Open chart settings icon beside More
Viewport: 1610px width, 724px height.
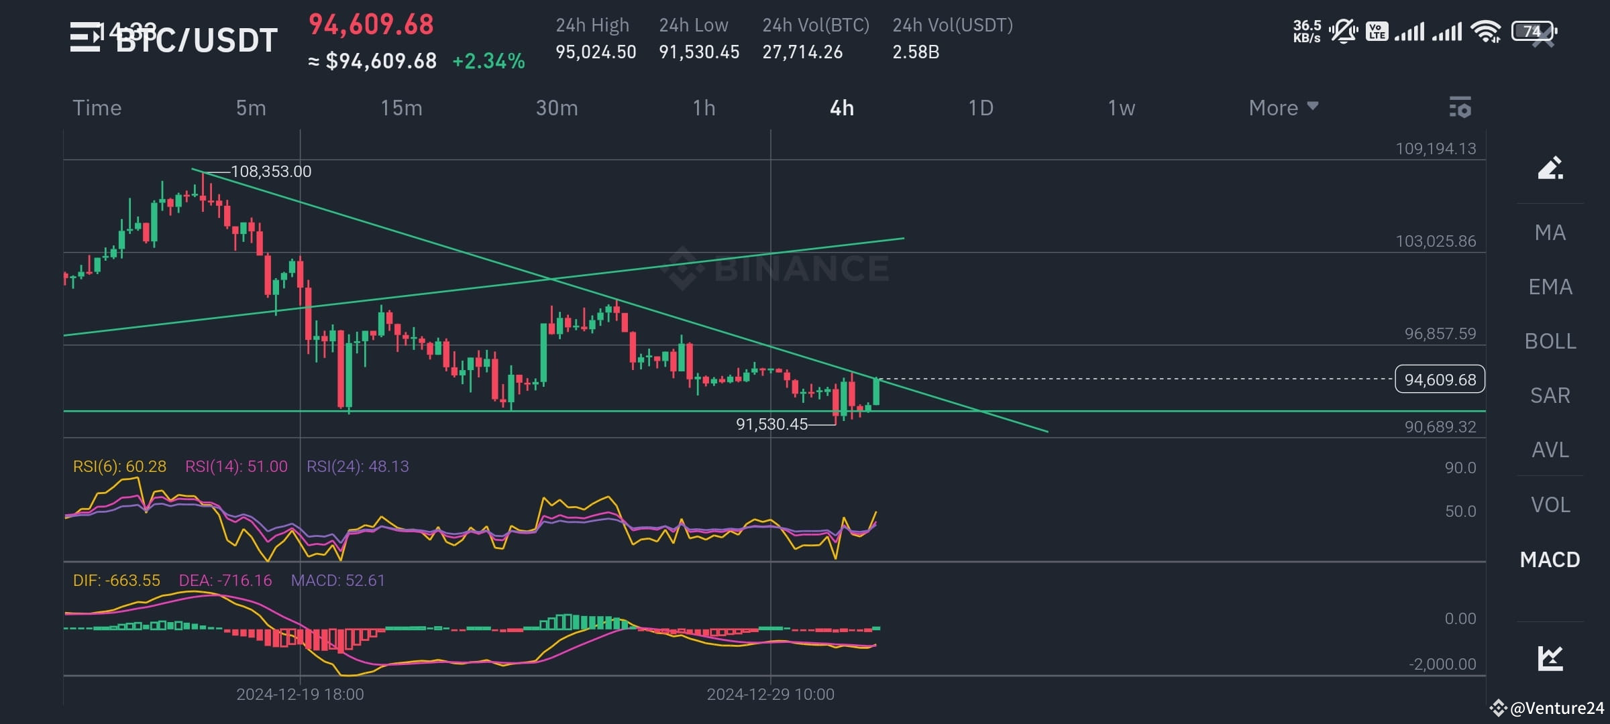[x=1460, y=107]
